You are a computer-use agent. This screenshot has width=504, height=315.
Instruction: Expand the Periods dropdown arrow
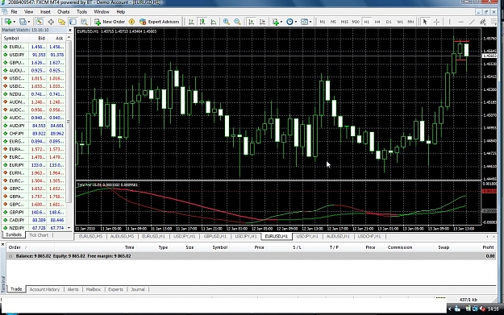(x=296, y=22)
